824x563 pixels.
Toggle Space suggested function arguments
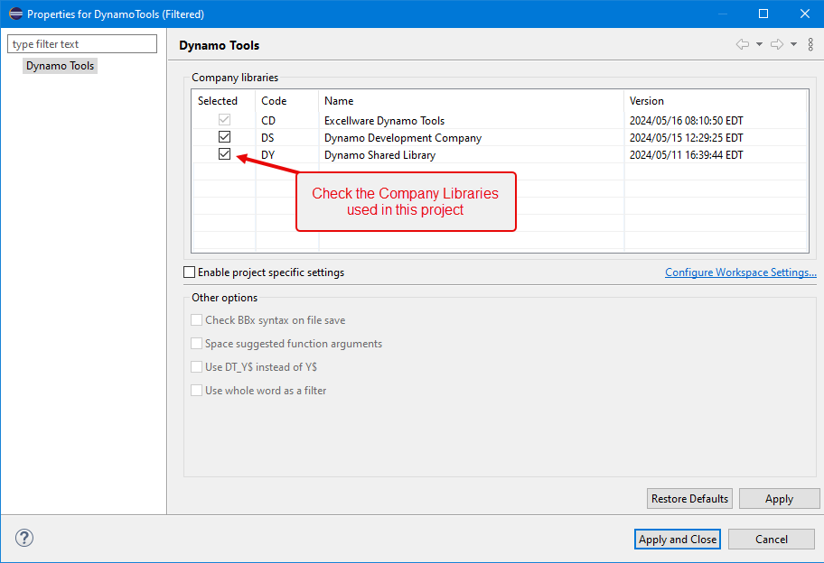(197, 344)
